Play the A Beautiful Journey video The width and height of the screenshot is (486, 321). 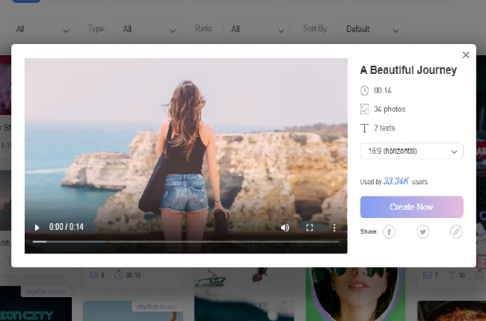[x=37, y=227]
